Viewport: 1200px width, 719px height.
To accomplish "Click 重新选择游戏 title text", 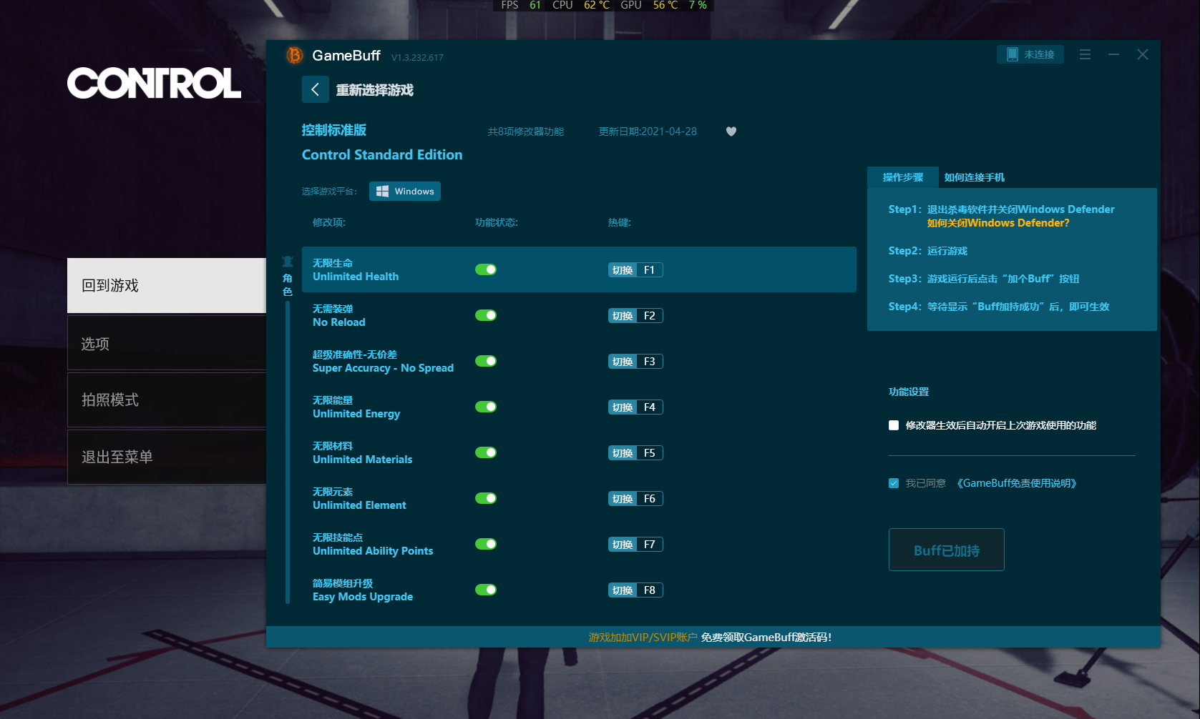I will [375, 90].
